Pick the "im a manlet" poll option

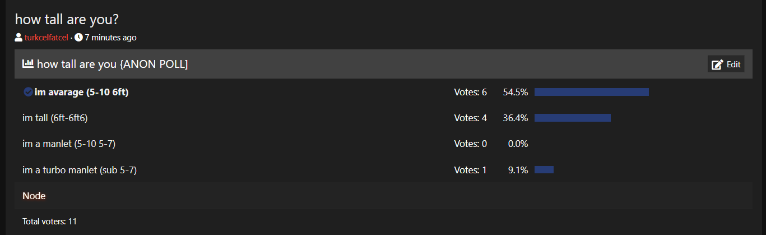pyautogui.click(x=69, y=144)
